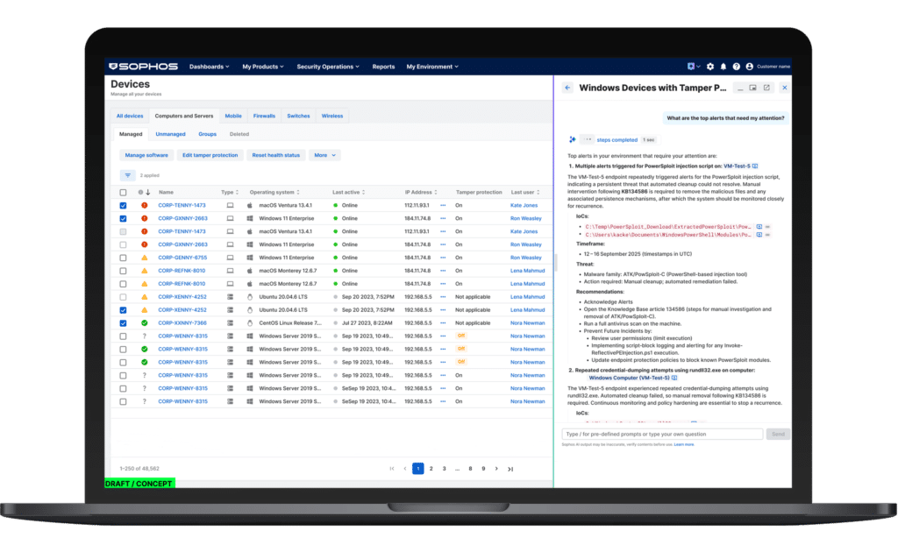
Task: Open the VM-Test-5 device icon link
Action: (x=755, y=166)
